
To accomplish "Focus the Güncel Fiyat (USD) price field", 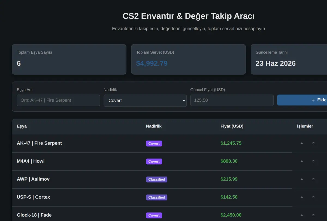I will (x=232, y=100).
